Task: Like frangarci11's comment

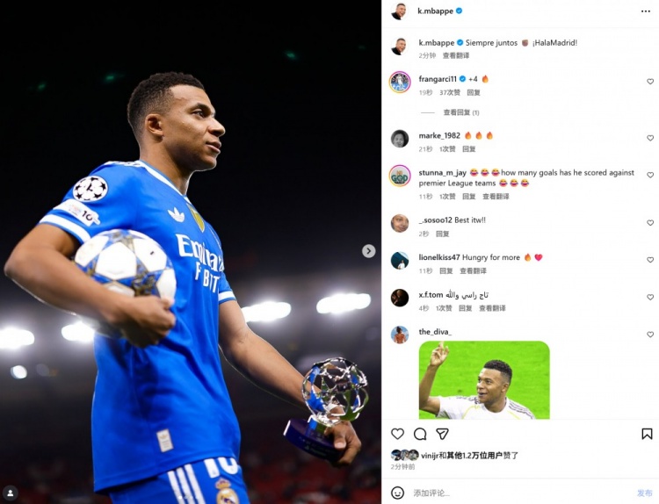Action: pos(650,82)
